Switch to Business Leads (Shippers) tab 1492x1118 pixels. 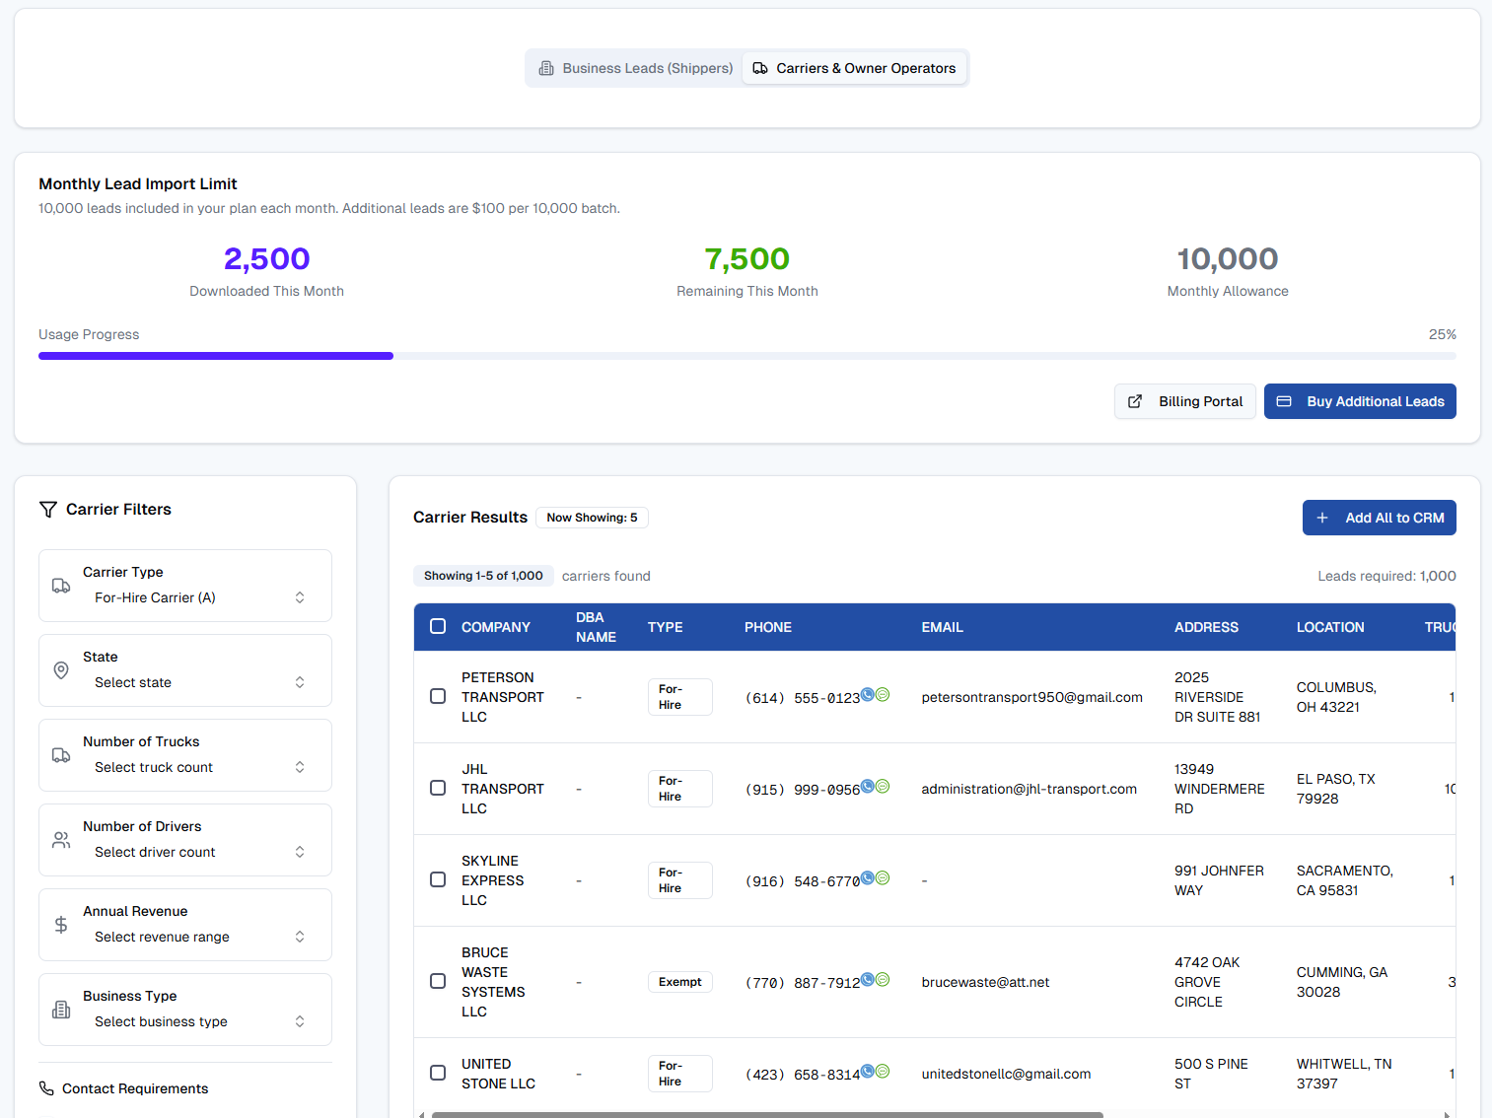tap(636, 68)
